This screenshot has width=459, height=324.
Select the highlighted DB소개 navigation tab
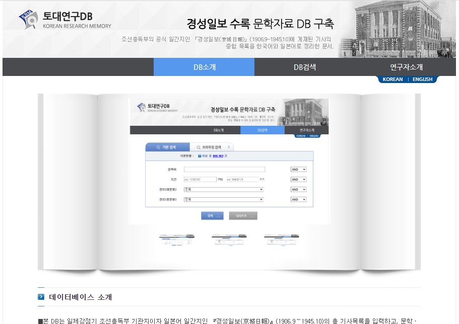[x=204, y=67]
